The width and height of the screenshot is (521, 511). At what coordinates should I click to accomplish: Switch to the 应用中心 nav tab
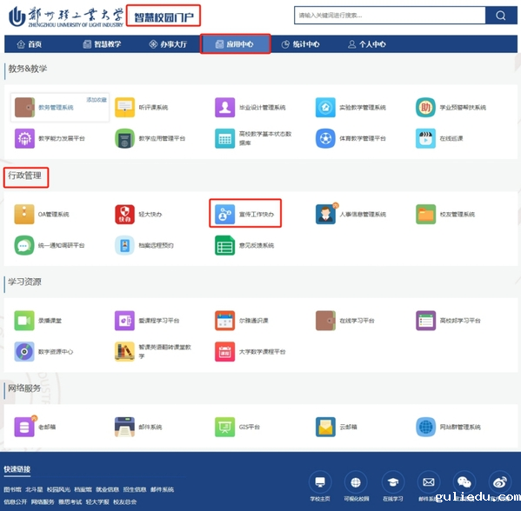click(235, 43)
